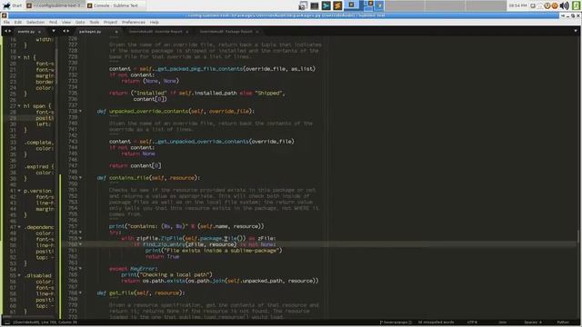Click the left pane previous-tab arrow

tap(5, 31)
